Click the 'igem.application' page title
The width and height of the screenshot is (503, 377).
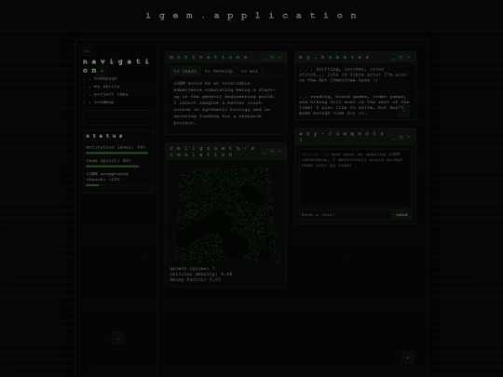click(x=251, y=16)
